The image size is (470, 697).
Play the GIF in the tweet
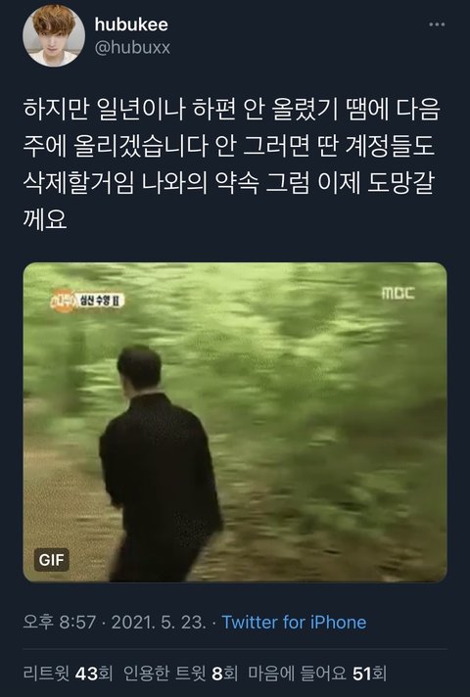pos(235,422)
